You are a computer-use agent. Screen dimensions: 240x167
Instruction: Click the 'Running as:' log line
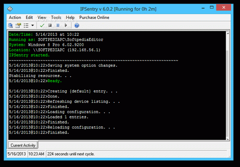56,39
